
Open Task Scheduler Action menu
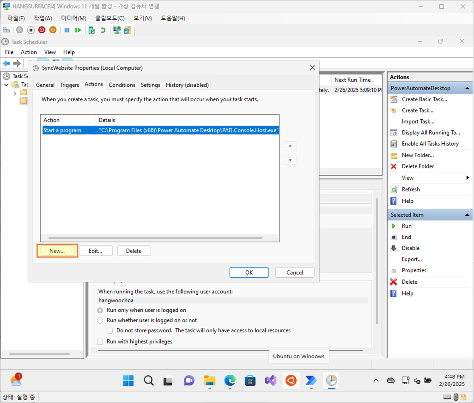click(x=29, y=52)
